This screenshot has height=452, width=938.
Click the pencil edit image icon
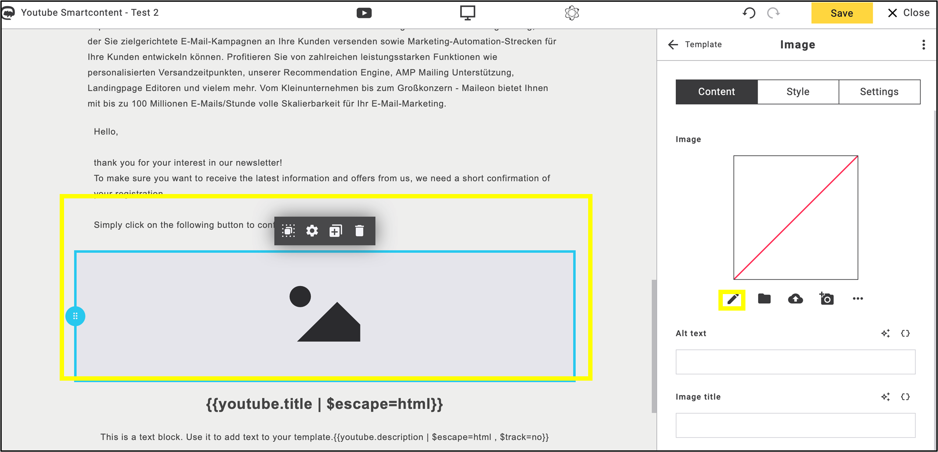pos(732,299)
